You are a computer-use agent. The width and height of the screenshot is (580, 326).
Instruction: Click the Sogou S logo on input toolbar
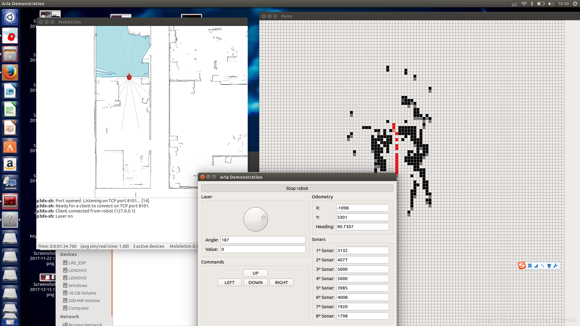[x=522, y=265]
